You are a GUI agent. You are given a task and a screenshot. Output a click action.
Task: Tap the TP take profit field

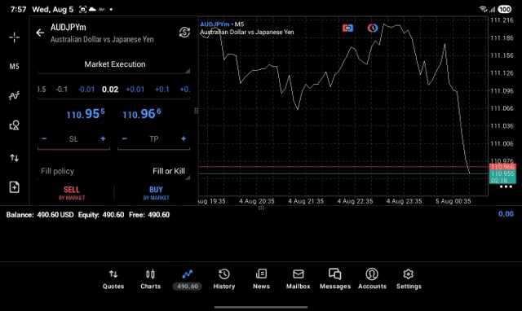[x=154, y=139]
